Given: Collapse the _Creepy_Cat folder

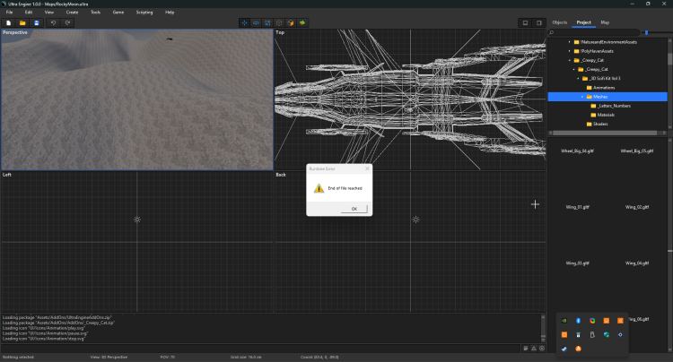Looking at the screenshot, I should point(569,60).
